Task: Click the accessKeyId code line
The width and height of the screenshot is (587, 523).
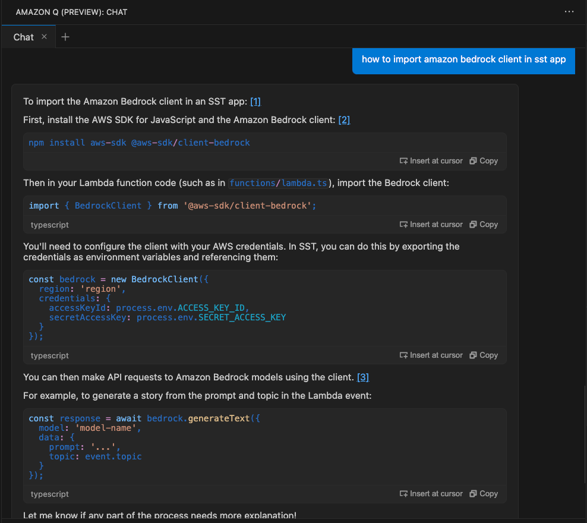Action: (x=149, y=308)
